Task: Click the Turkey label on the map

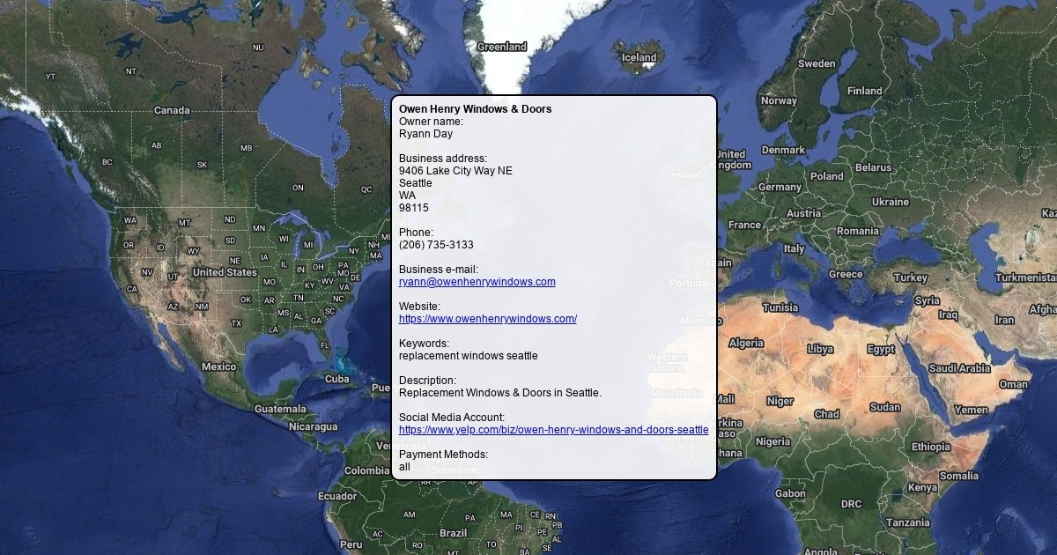Action: [910, 277]
